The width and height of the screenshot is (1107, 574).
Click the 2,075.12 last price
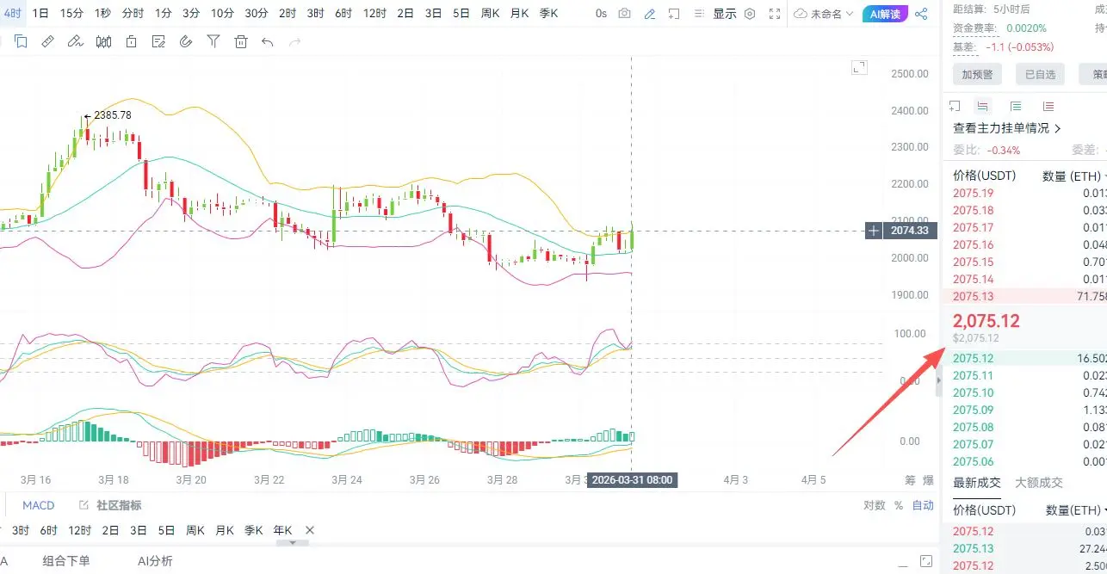[986, 321]
